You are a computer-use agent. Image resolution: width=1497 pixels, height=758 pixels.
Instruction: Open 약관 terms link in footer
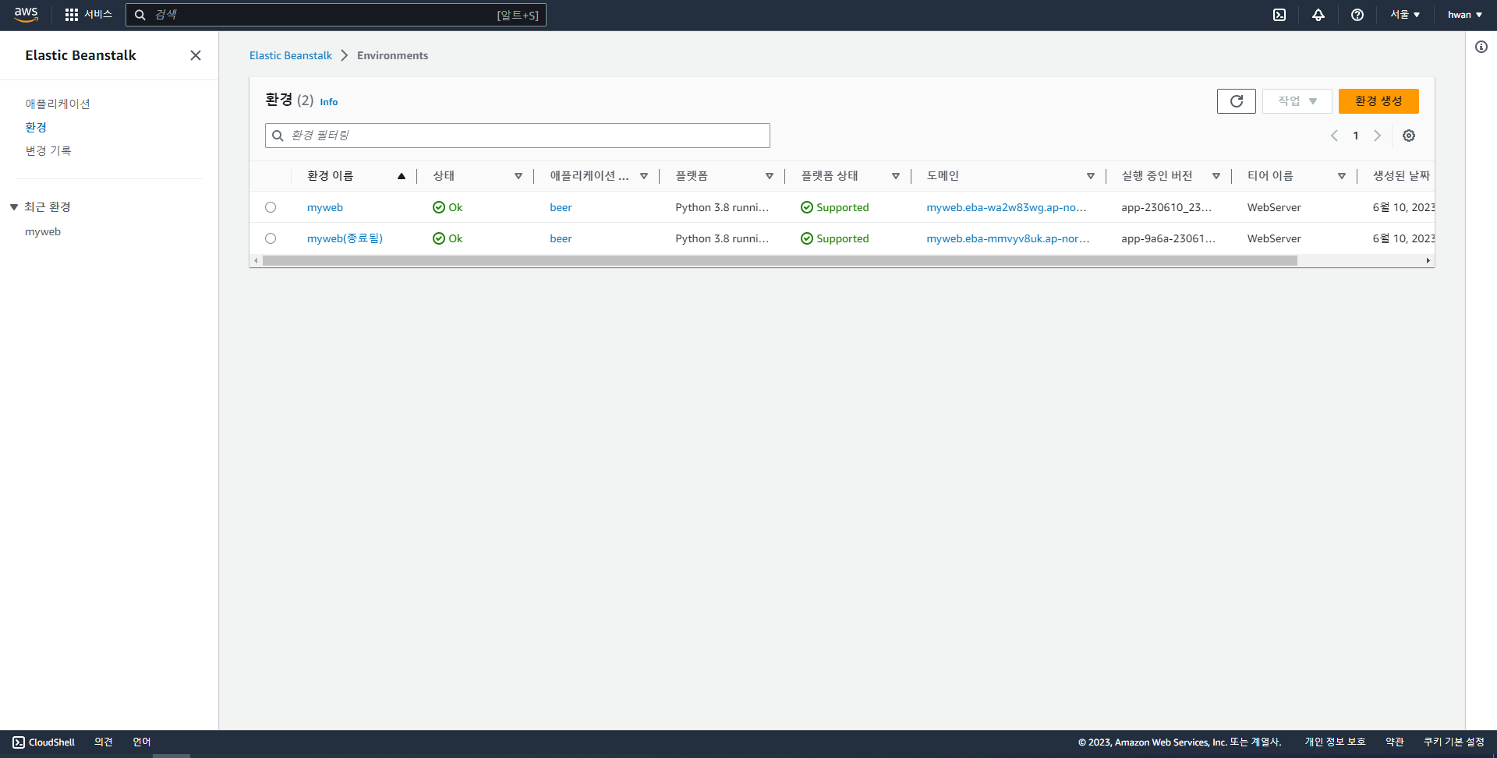click(x=1395, y=742)
